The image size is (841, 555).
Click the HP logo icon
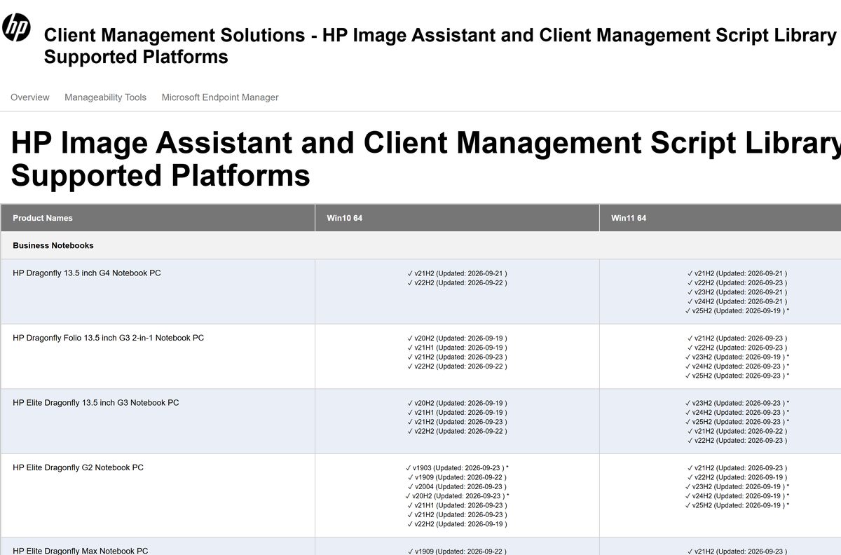16,27
